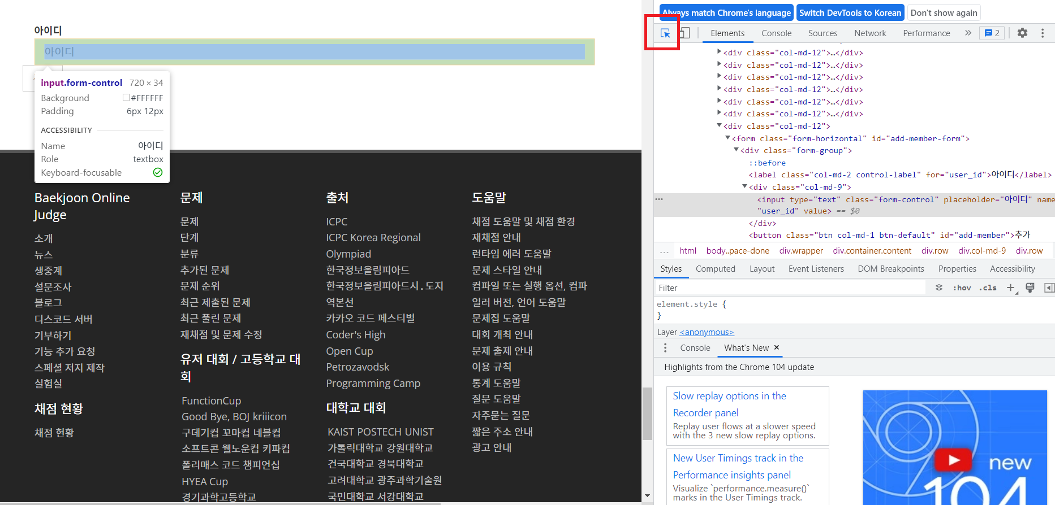This screenshot has width=1055, height=505.
Task: Open DevTools settings gear
Action: click(1022, 33)
